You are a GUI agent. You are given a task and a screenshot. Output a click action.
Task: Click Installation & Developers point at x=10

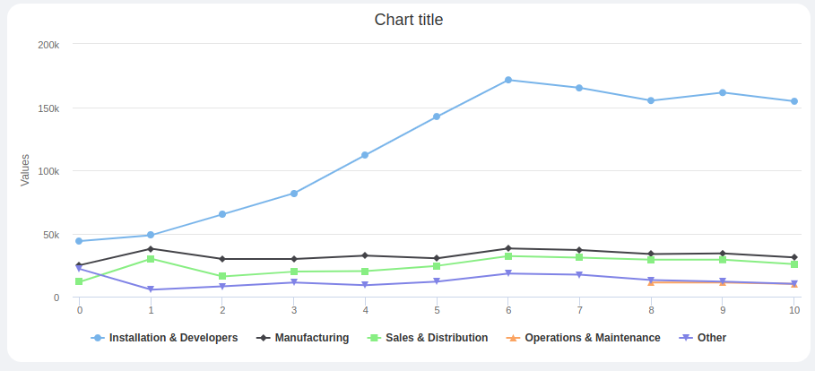(x=794, y=101)
